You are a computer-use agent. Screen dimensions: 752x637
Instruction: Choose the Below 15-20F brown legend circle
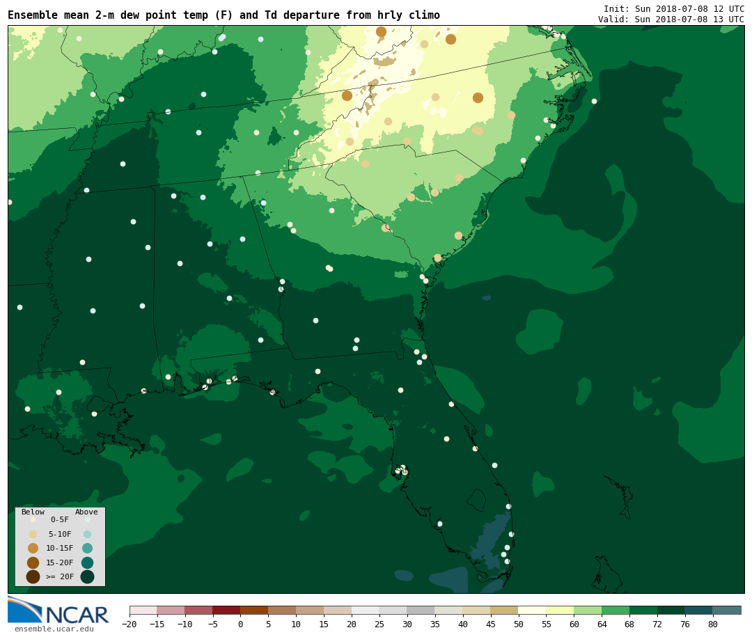click(x=33, y=563)
